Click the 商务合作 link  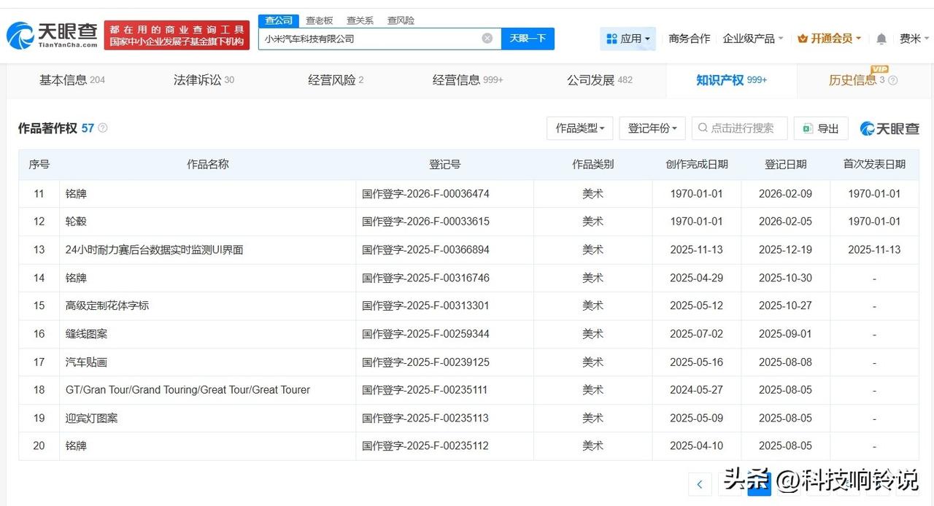click(689, 39)
